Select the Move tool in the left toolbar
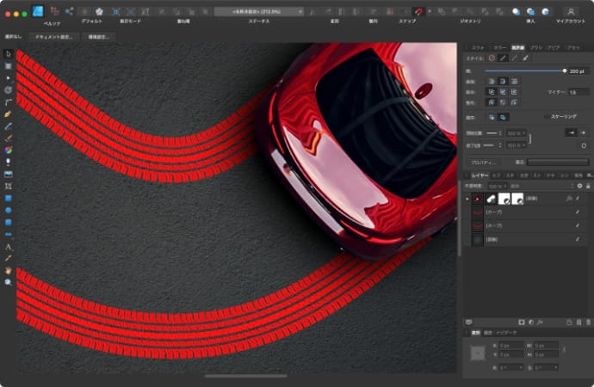 tap(8, 53)
